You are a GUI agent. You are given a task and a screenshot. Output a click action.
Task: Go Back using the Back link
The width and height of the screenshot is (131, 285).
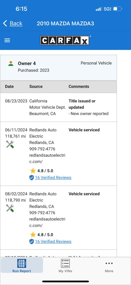click(16, 23)
